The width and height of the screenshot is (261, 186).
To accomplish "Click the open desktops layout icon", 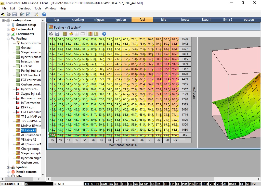I will (22, 14).
